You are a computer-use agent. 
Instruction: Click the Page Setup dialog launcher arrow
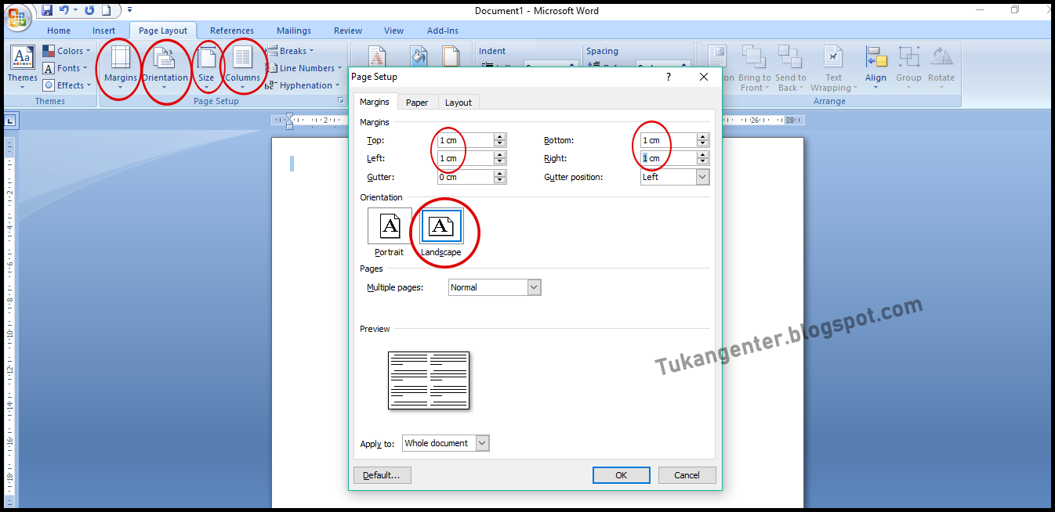pyautogui.click(x=340, y=101)
